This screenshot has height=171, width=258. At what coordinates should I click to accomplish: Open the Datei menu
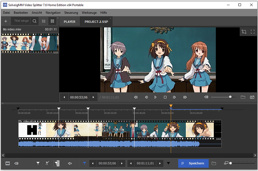click(x=7, y=13)
